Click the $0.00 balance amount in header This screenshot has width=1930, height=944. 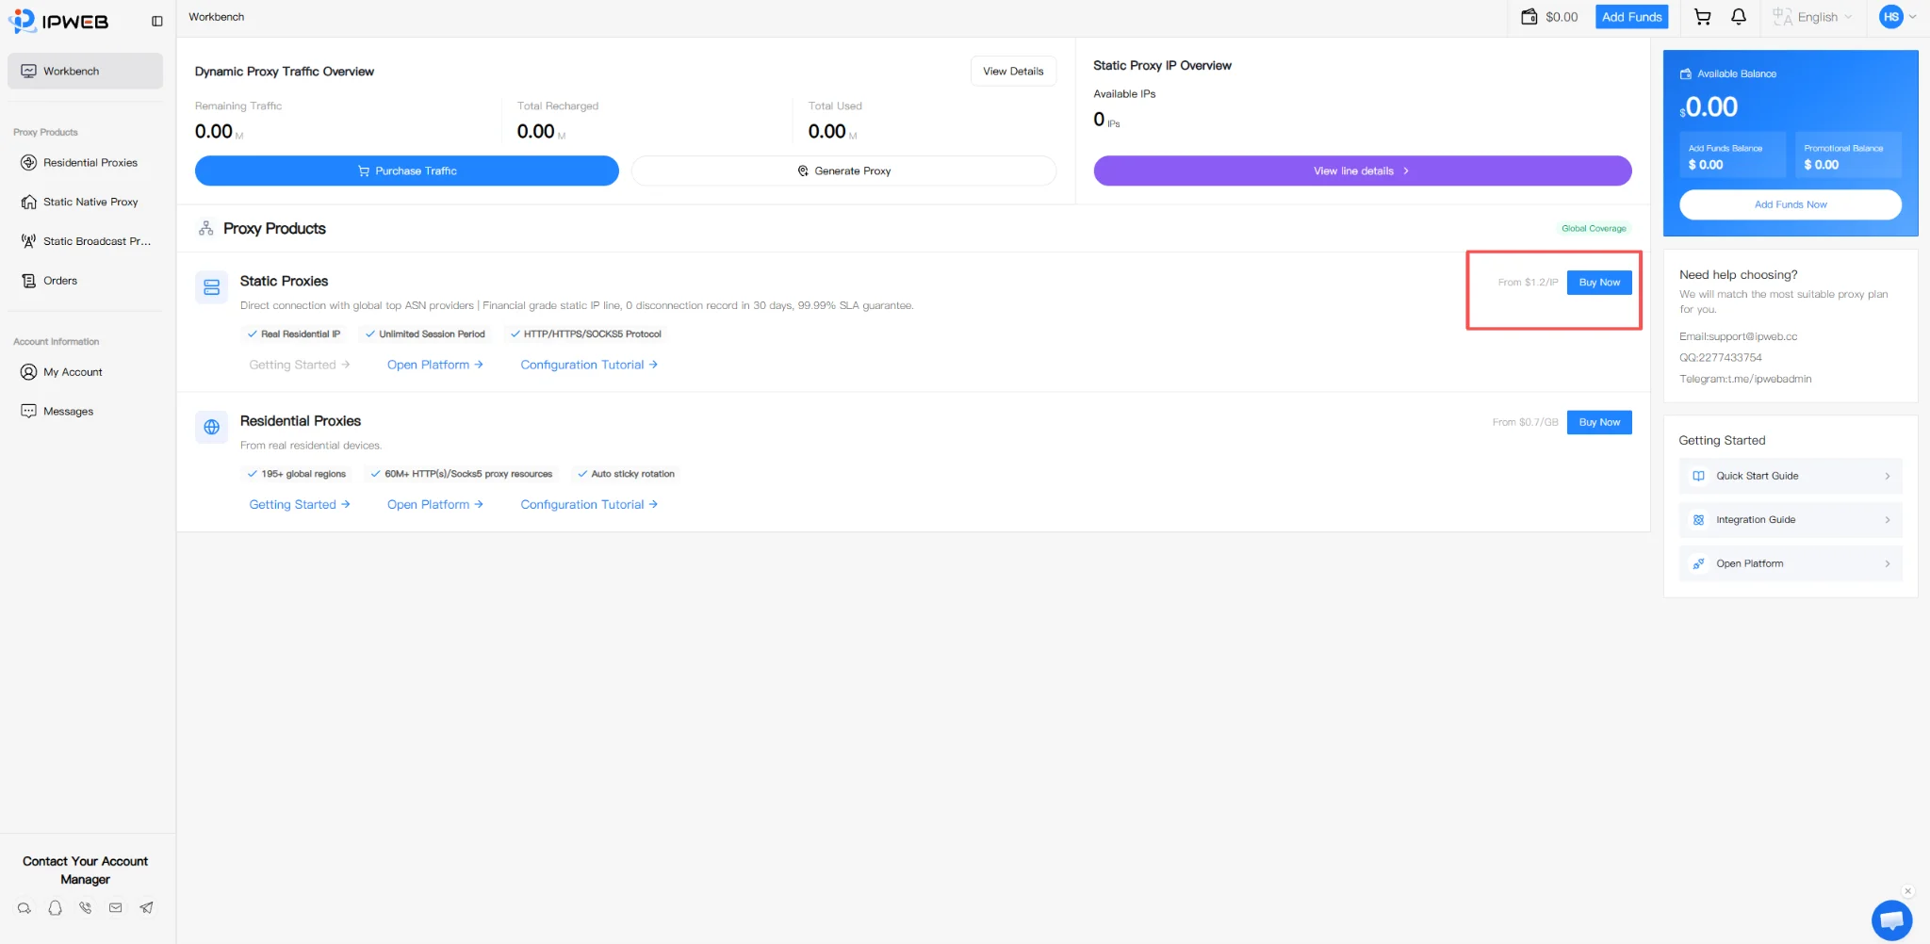pyautogui.click(x=1562, y=17)
